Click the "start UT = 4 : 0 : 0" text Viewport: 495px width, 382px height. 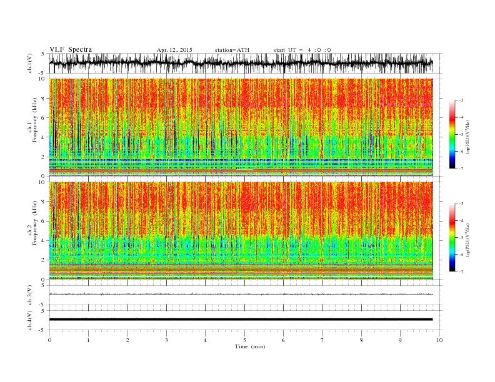[302, 50]
